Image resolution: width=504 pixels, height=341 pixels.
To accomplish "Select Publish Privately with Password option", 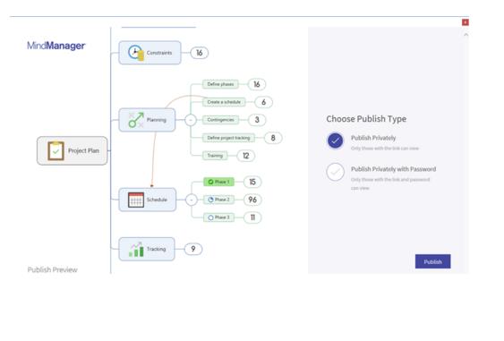I will 335,172.
